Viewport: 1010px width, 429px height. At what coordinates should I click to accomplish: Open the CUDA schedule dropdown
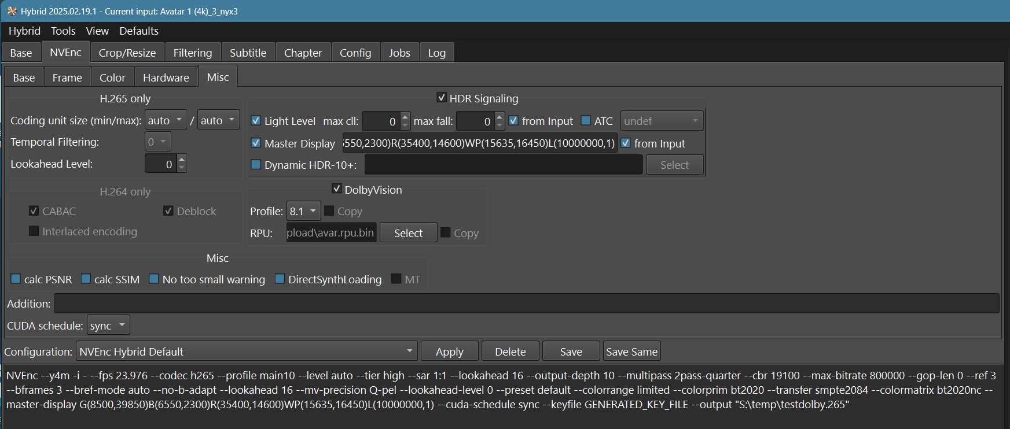click(x=108, y=326)
